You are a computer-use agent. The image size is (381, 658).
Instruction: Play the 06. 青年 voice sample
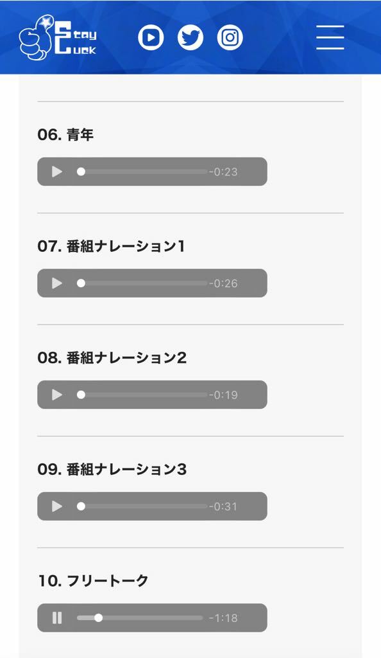57,172
